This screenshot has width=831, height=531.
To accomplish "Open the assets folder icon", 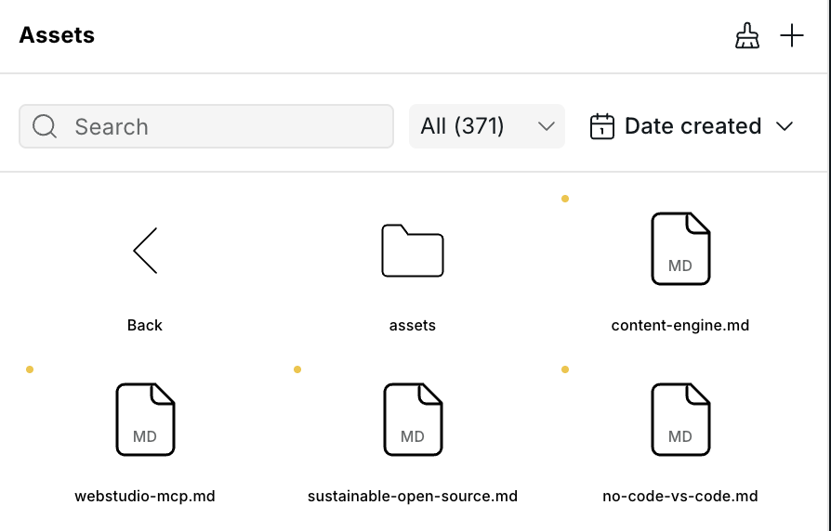I will [413, 251].
